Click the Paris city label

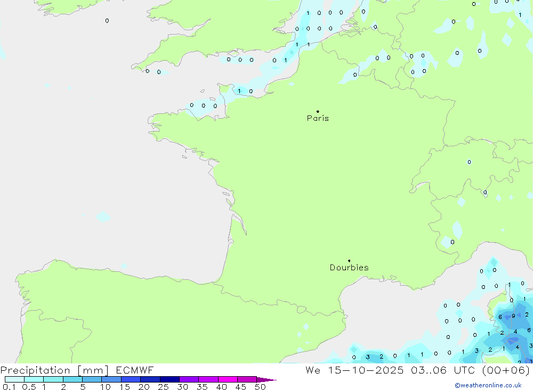(x=318, y=118)
